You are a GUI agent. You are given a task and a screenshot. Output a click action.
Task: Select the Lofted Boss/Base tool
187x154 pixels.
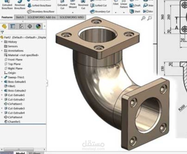tap(39, 6)
